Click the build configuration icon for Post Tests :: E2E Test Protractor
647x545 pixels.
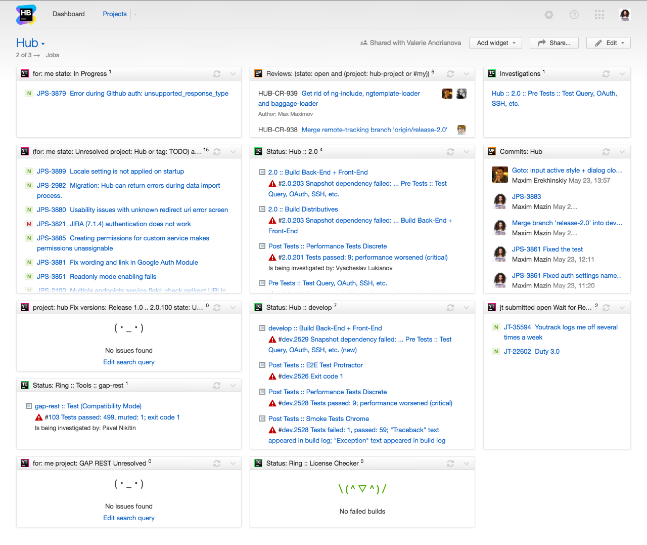click(262, 365)
